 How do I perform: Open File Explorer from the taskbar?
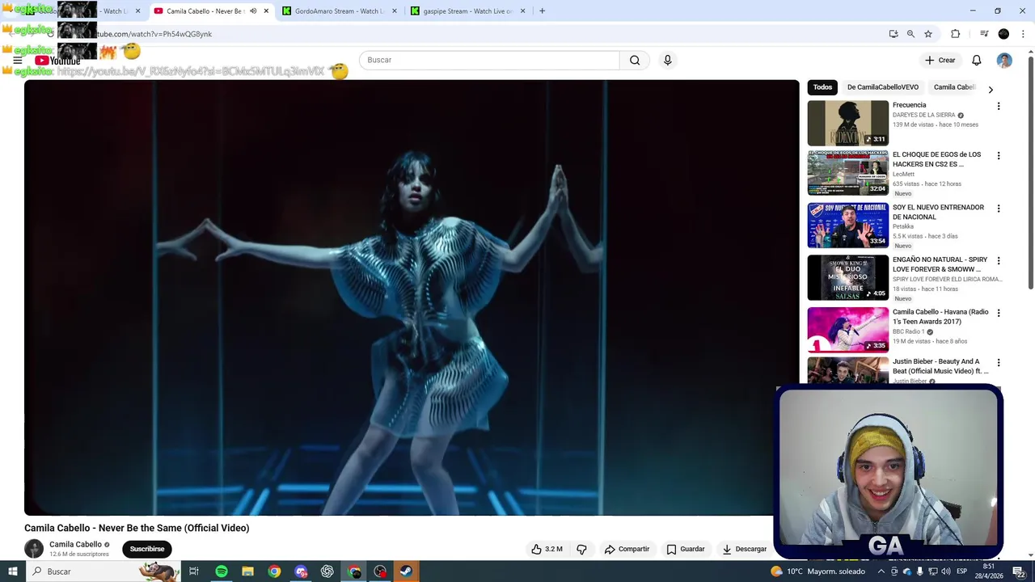point(248,571)
